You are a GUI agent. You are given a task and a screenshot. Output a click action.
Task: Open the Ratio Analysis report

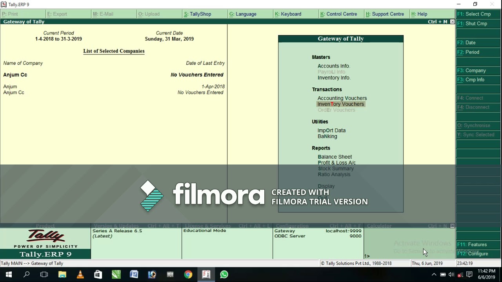tap(334, 174)
